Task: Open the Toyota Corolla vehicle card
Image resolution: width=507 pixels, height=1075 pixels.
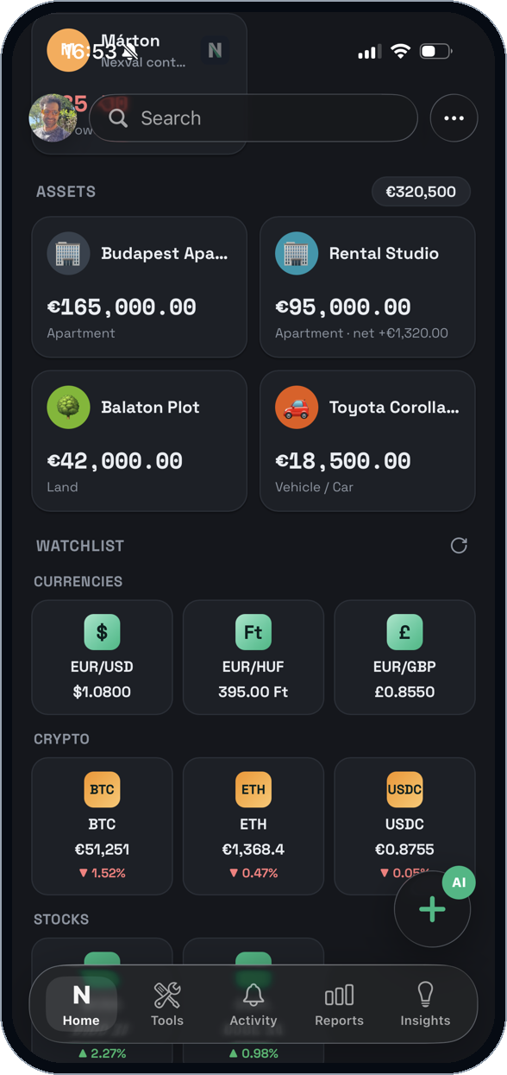Action: (367, 440)
